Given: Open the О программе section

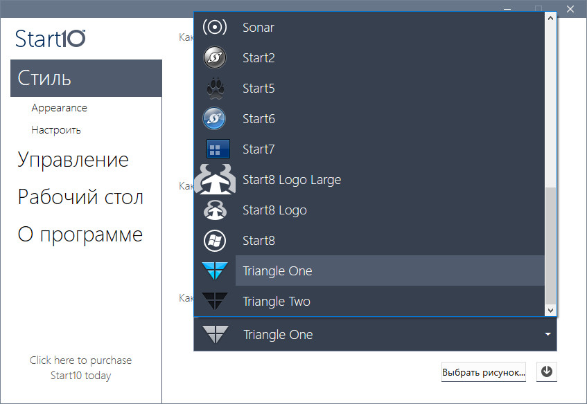Looking at the screenshot, I should [80, 235].
